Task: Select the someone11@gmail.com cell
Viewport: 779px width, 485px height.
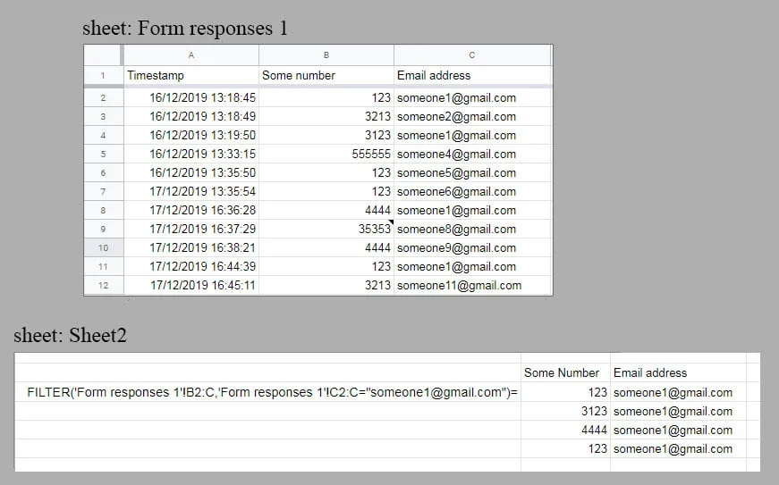Action: click(x=472, y=285)
